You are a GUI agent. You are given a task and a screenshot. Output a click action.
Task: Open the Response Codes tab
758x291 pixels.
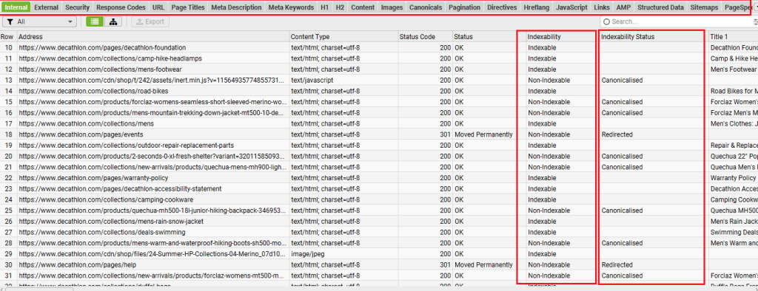pyautogui.click(x=121, y=7)
